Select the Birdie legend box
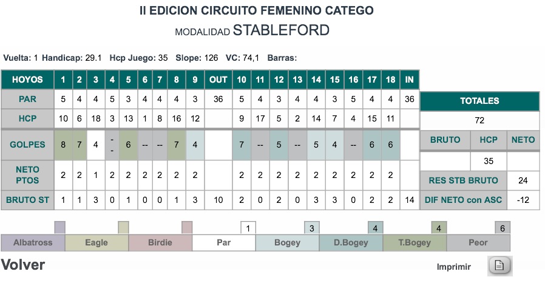Image resolution: width=545 pixels, height=291 pixels. click(160, 242)
